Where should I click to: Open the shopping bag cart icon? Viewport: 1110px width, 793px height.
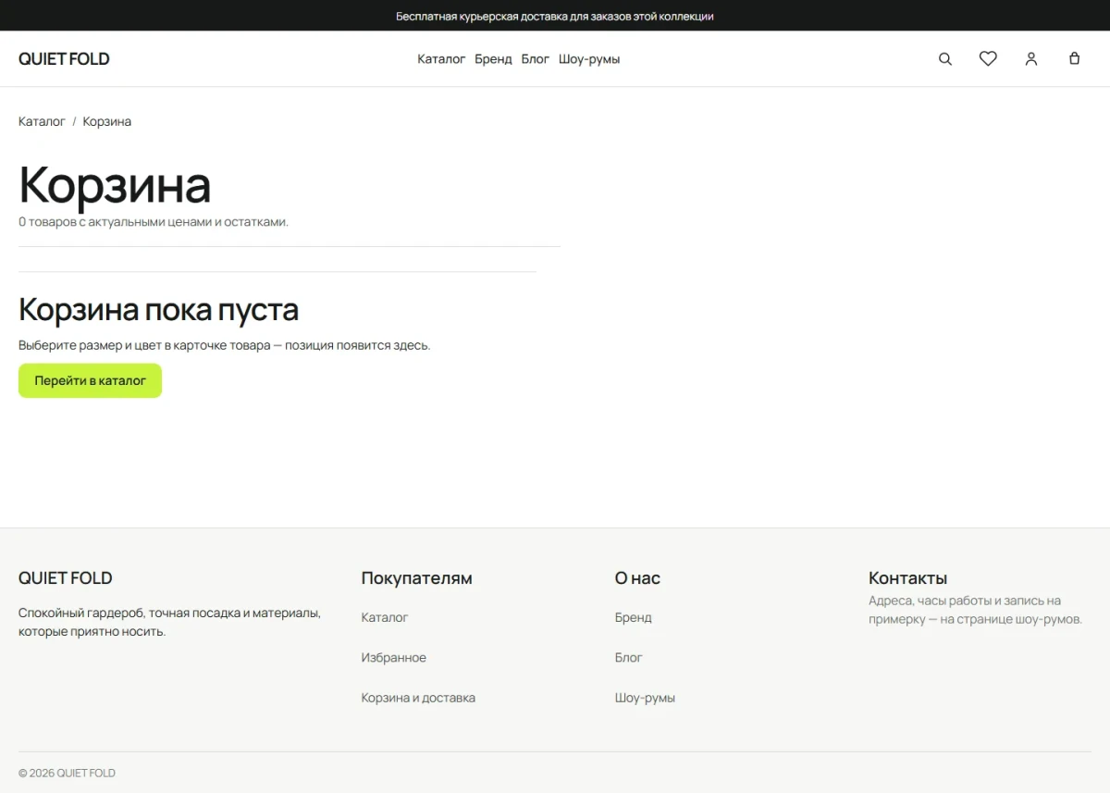pyautogui.click(x=1074, y=59)
